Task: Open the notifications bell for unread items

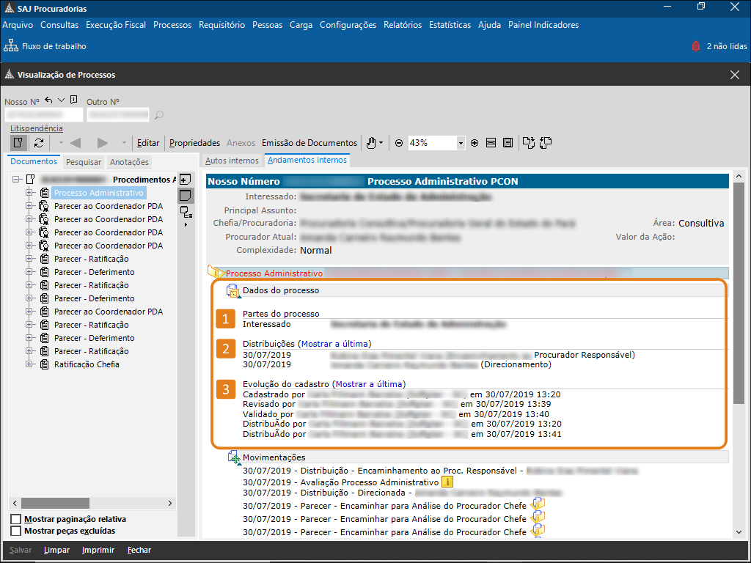Action: [x=695, y=46]
